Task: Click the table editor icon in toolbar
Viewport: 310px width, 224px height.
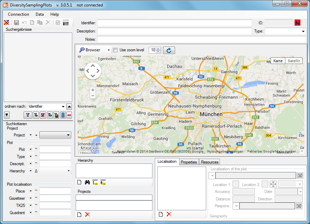Action: (x=66, y=23)
